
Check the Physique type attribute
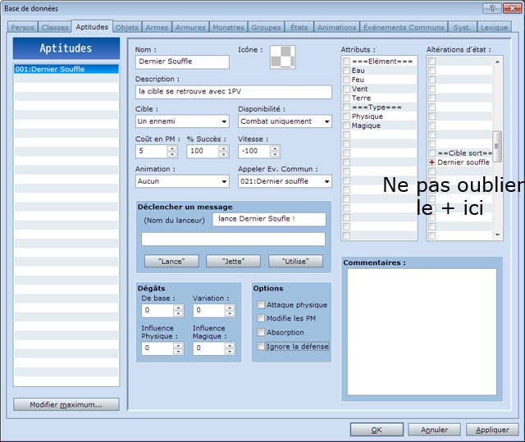click(346, 116)
